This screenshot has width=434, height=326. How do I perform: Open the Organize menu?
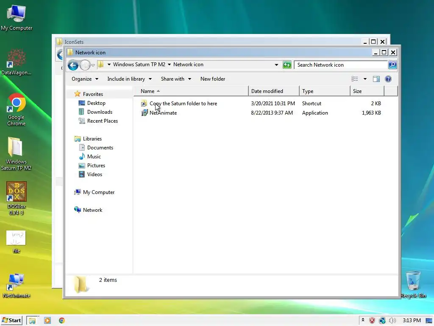tap(85, 79)
